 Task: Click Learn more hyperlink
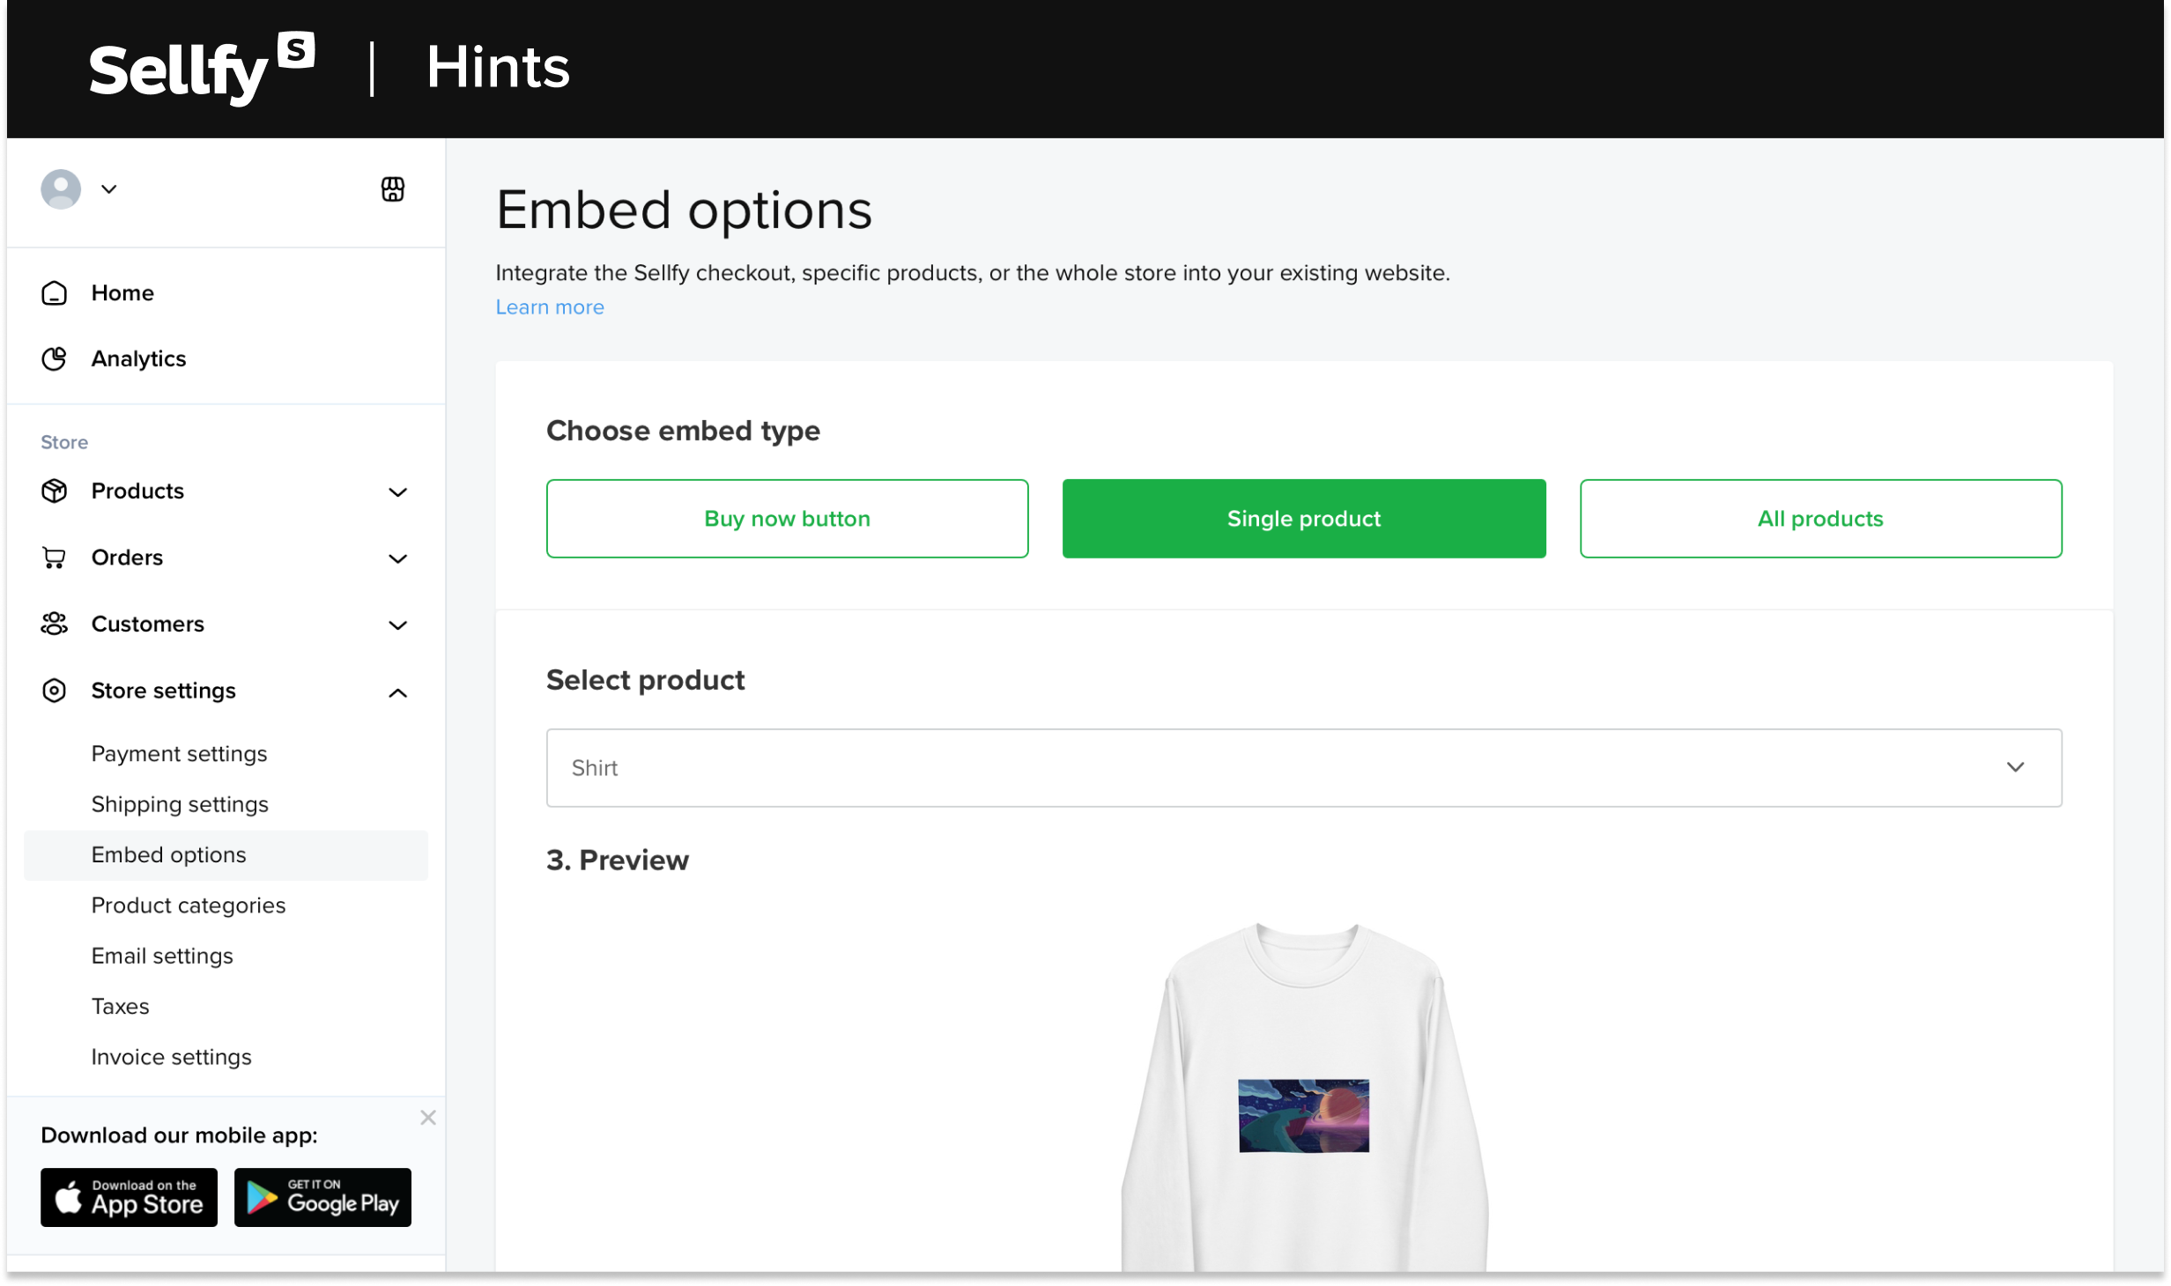tap(550, 307)
